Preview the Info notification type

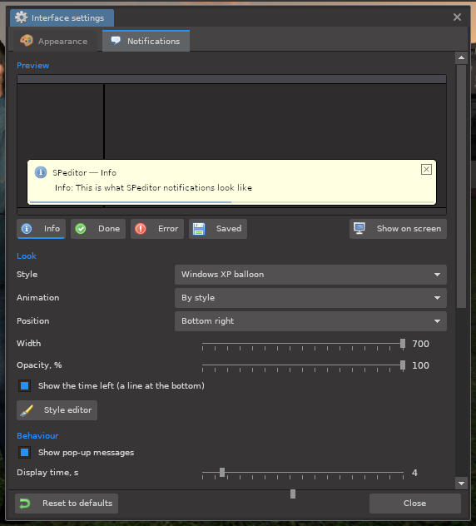41,229
